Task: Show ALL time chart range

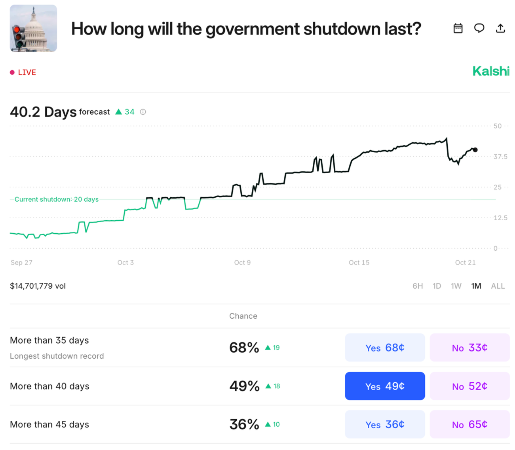Action: [x=498, y=286]
